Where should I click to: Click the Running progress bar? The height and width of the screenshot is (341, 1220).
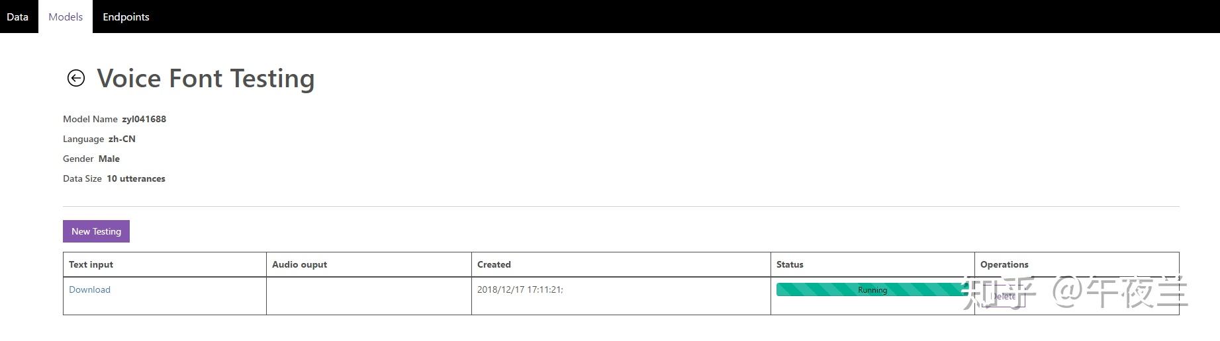pos(871,289)
